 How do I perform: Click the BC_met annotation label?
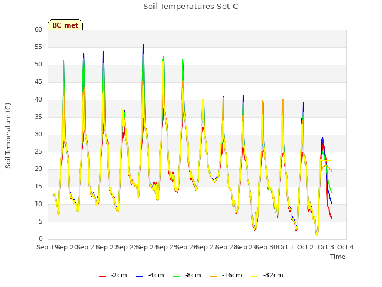tap(65, 25)
